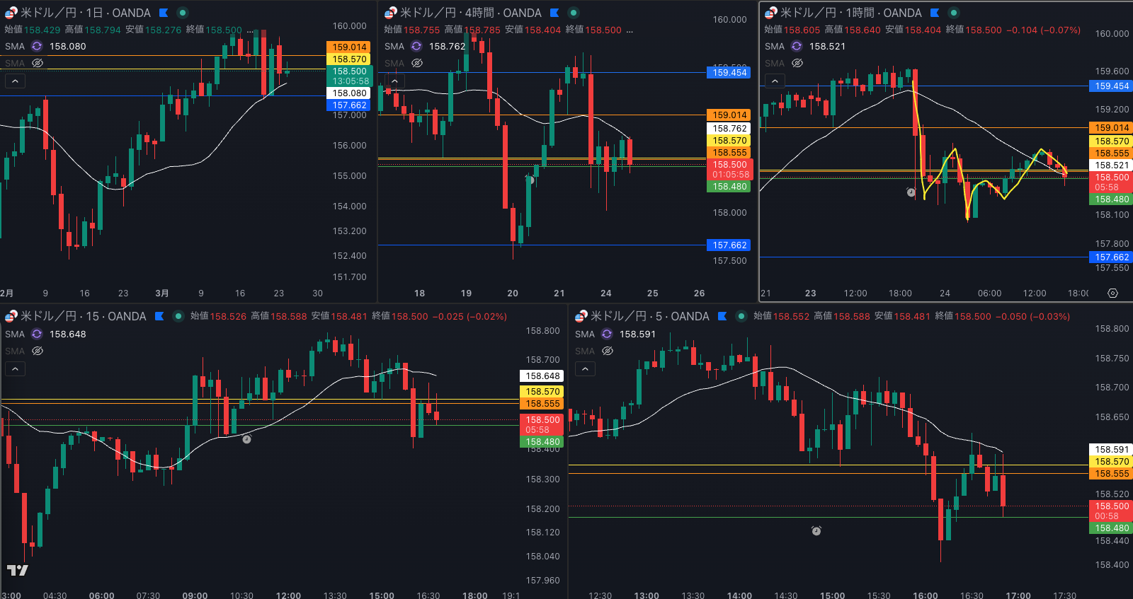Collapse indicator legend on 1-hour chart
The image size is (1133, 599).
click(775, 81)
